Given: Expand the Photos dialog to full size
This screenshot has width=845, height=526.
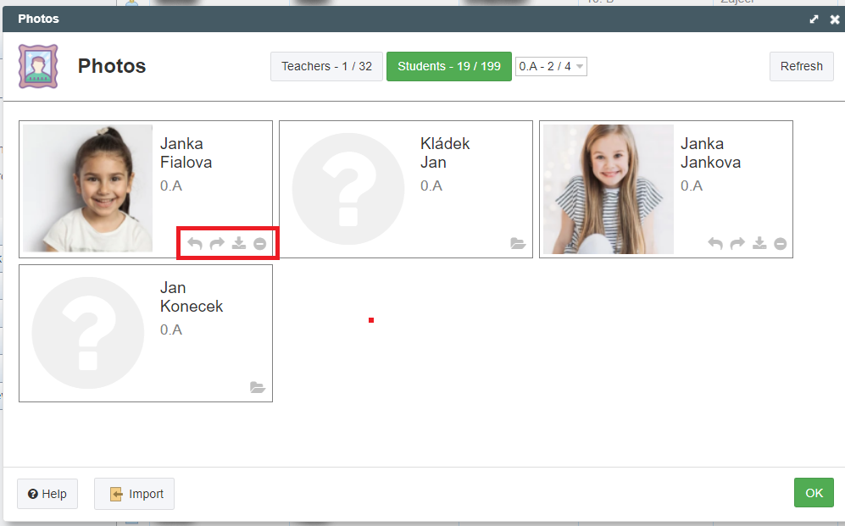Looking at the screenshot, I should tap(814, 19).
